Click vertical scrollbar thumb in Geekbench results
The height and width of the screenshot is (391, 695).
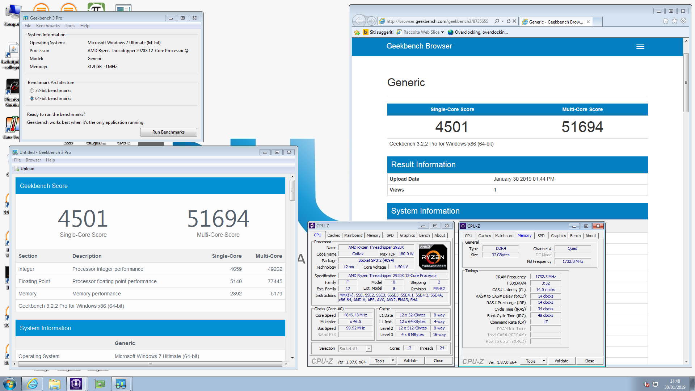pos(292,190)
